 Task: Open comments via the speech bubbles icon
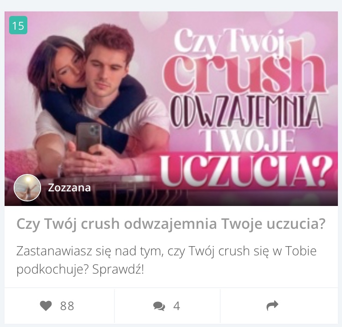point(159,306)
